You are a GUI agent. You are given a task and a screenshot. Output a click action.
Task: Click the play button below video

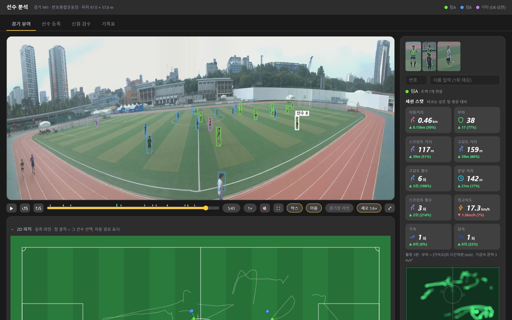coord(11,208)
